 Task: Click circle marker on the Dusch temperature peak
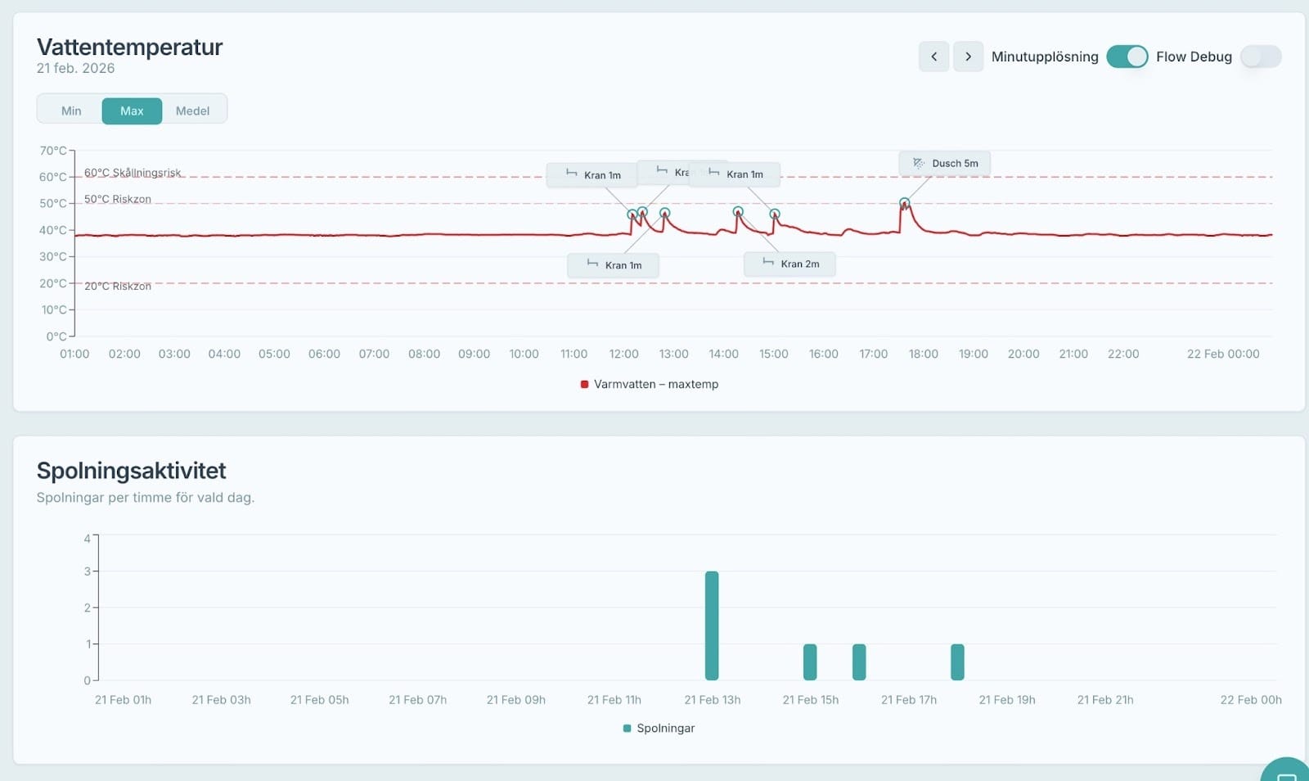point(904,203)
